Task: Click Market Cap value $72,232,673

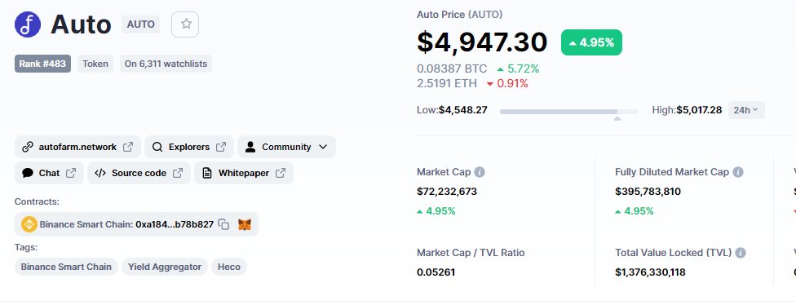Action: 447,192
